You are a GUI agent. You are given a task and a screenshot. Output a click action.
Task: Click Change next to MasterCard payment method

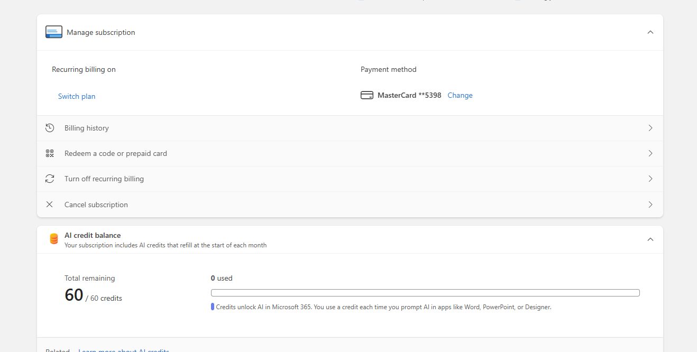[x=460, y=96]
